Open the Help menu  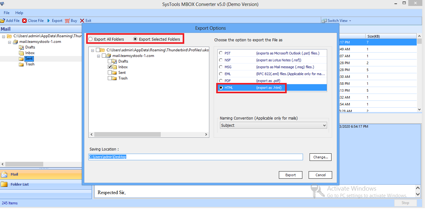click(19, 13)
